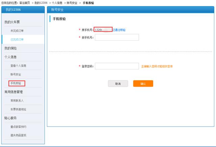Open 我的保险 sidebar section
The width and height of the screenshot is (216, 147).
(x=10, y=48)
